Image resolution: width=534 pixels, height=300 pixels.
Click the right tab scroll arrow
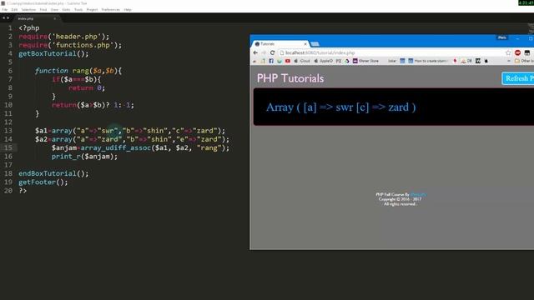(x=8, y=18)
